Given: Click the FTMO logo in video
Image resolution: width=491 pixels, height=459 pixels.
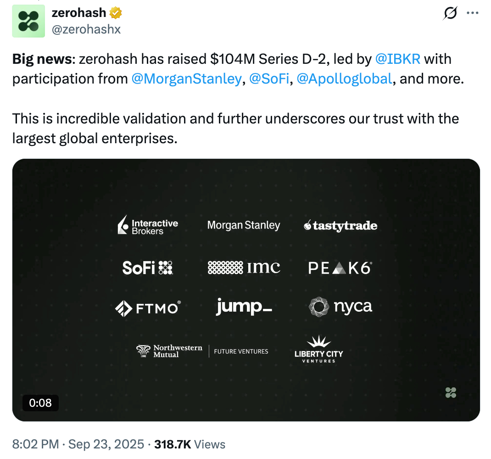Looking at the screenshot, I should coord(148,308).
